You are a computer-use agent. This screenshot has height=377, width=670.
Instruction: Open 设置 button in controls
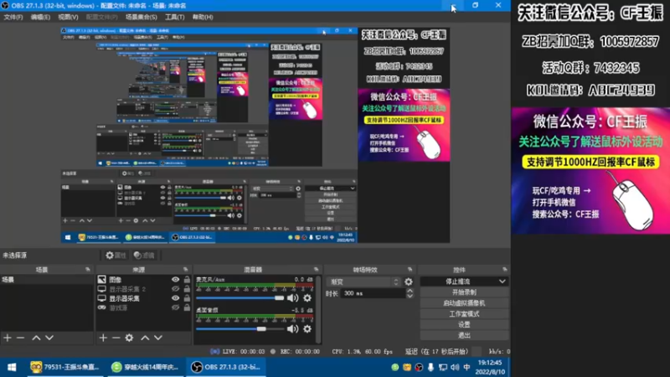[464, 324]
